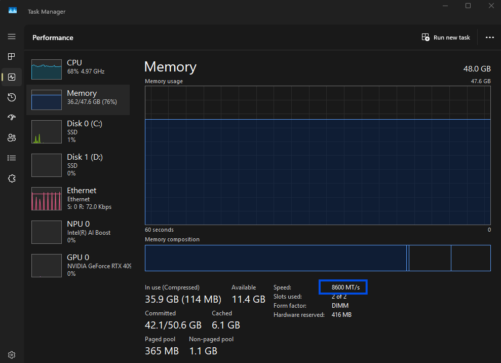Viewport: 501px width, 363px height.
Task: Click Run new task
Action: coord(445,37)
